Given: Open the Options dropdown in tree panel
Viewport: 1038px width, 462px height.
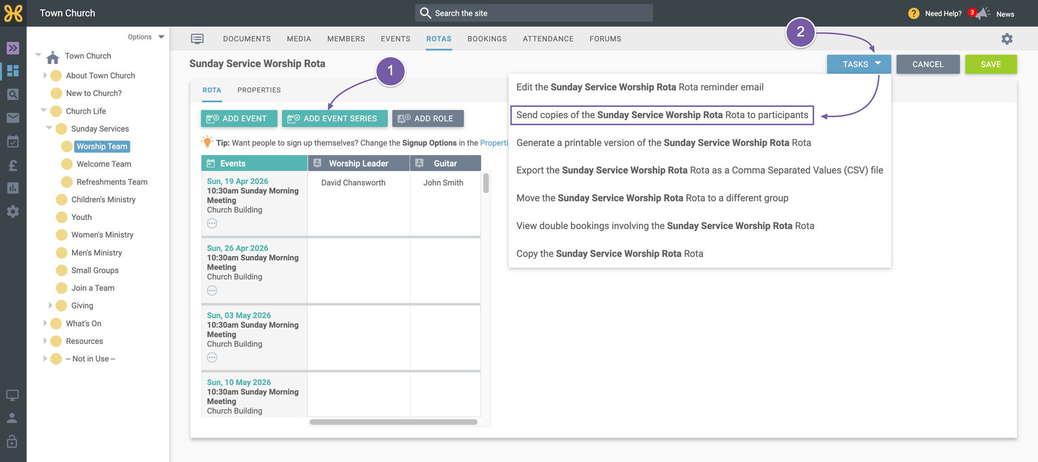Looking at the screenshot, I should click(146, 37).
